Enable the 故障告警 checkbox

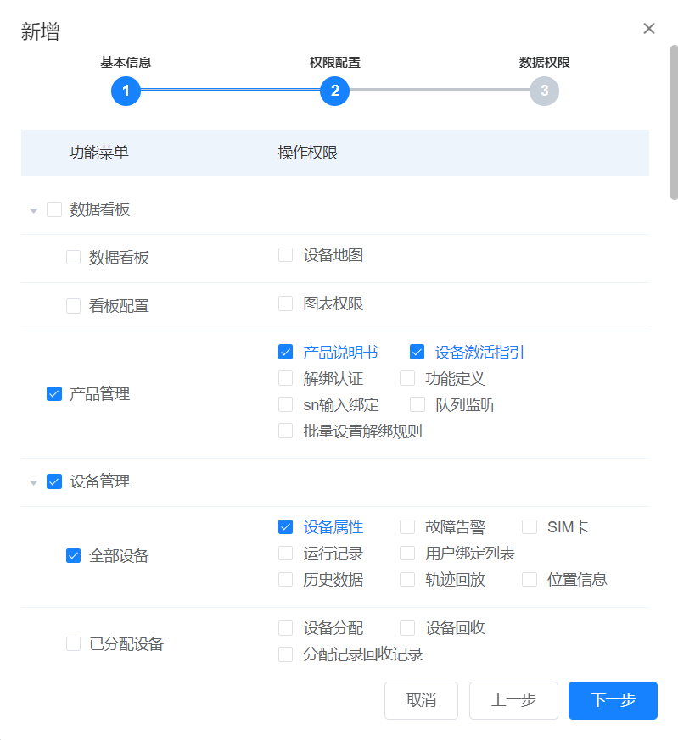pos(407,527)
